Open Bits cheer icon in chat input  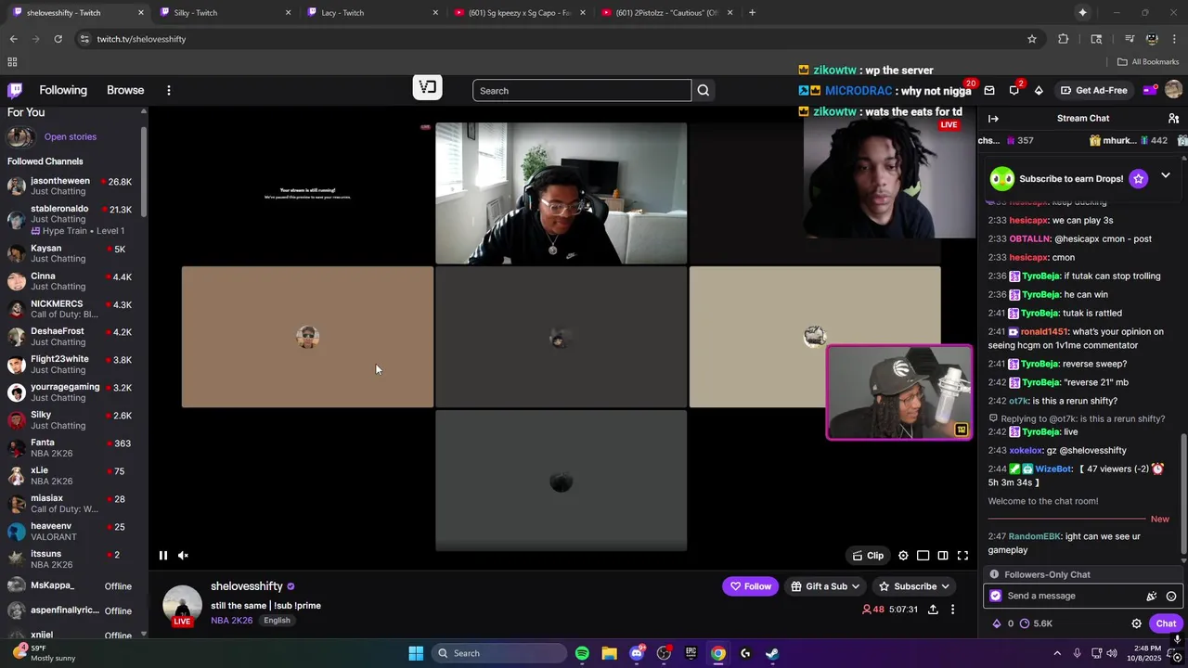1152,597
